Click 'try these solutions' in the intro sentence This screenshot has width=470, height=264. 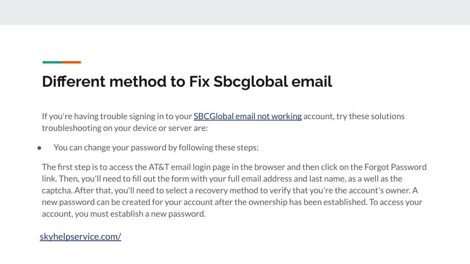click(x=370, y=116)
